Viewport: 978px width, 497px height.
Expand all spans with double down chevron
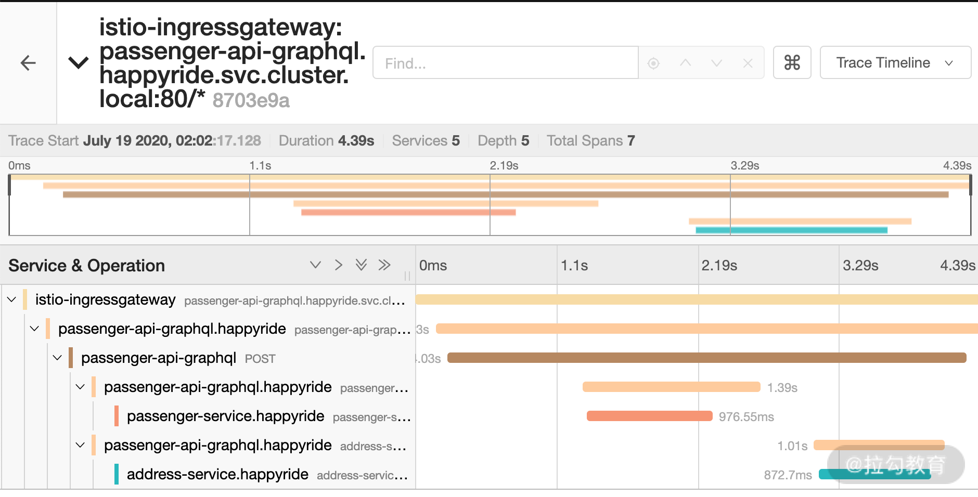pyautogui.click(x=361, y=265)
